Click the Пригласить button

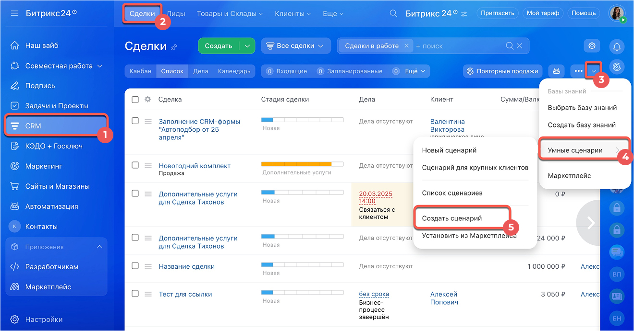point(498,13)
